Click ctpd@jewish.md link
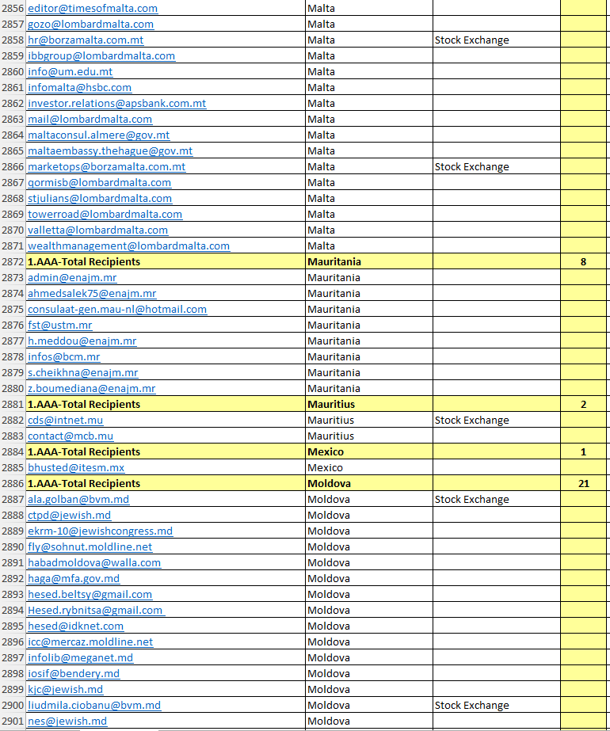The width and height of the screenshot is (610, 731). click(x=70, y=516)
